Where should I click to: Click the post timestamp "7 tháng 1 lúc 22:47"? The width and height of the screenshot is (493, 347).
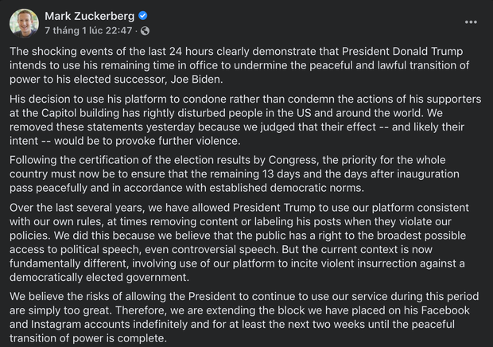coord(90,31)
